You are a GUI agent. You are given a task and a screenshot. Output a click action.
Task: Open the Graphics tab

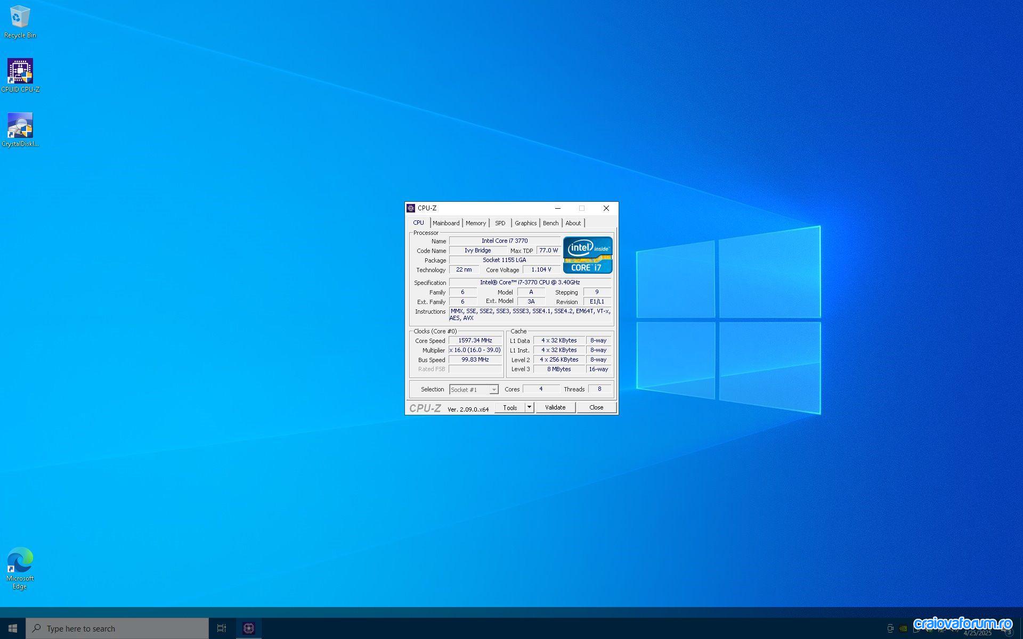click(x=525, y=223)
